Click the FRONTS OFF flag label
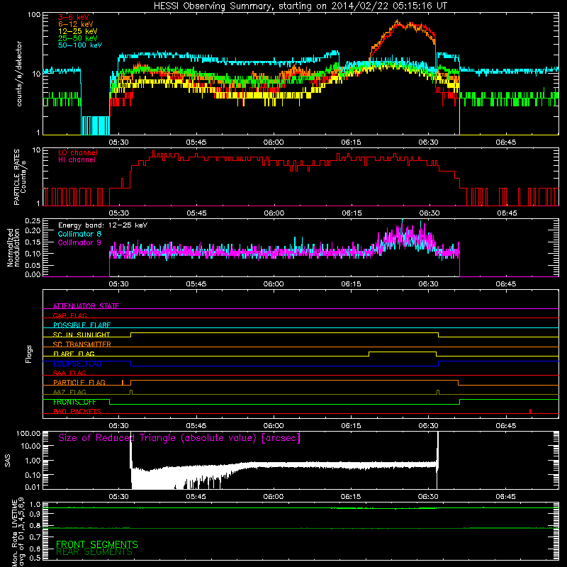 click(x=74, y=402)
